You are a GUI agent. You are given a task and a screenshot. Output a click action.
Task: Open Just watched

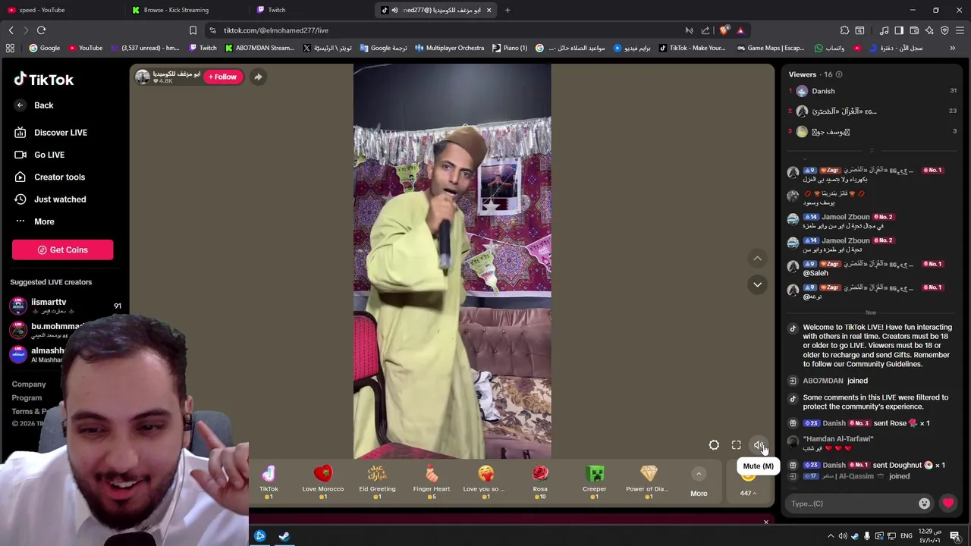pos(51,199)
